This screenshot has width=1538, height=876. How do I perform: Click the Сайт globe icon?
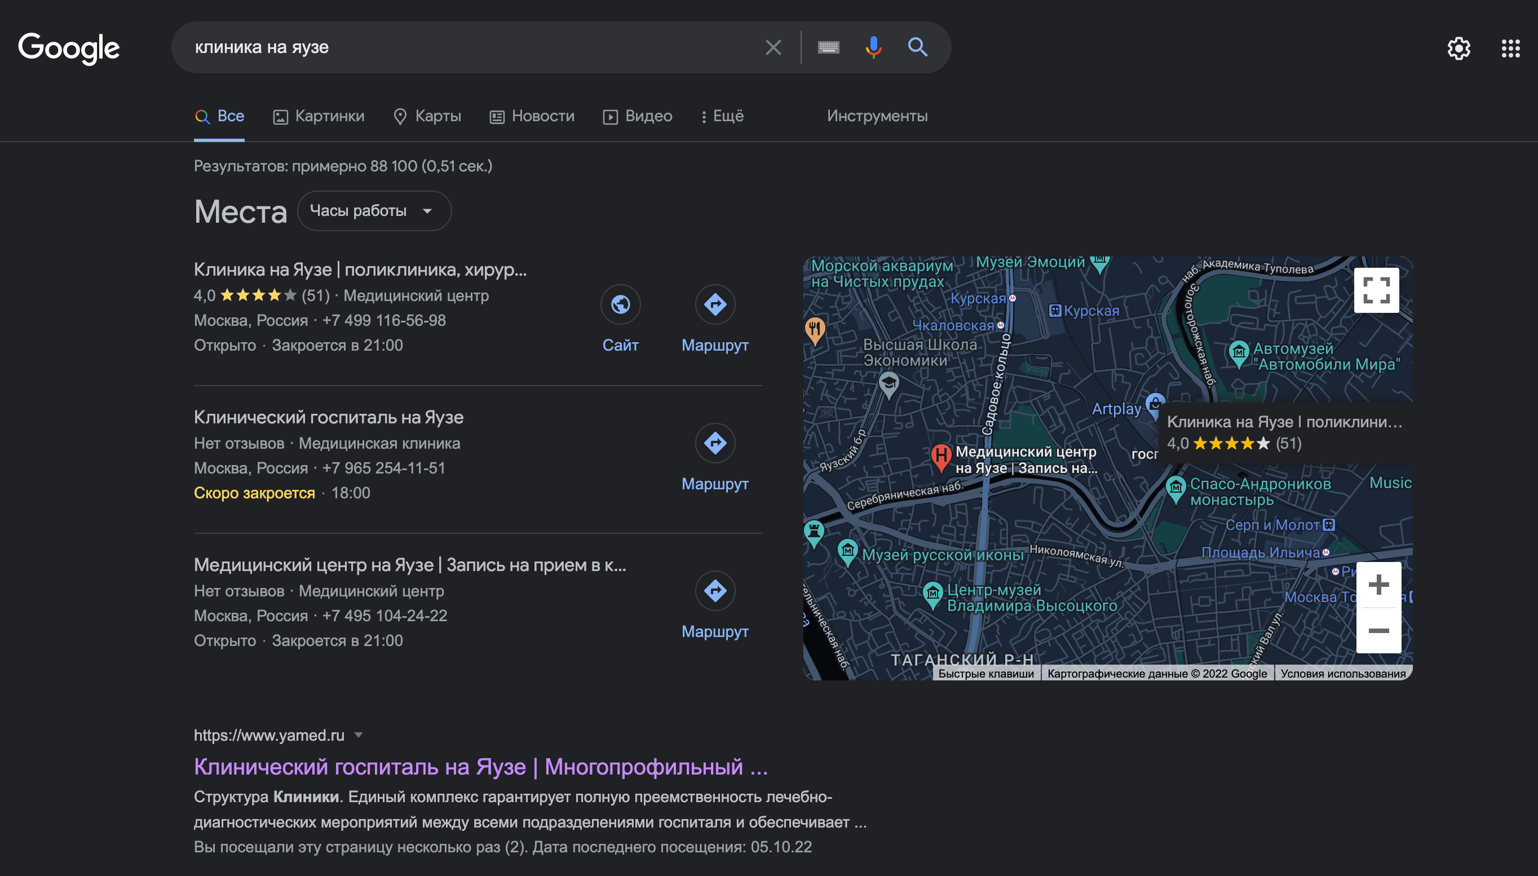(x=620, y=304)
